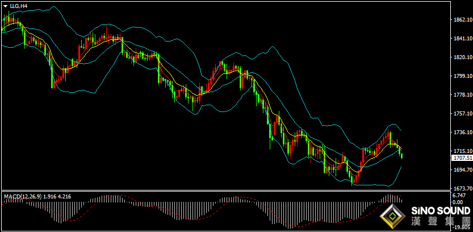Screen dimensions: 473x232
Task: Click the 1862.10 price axis label
Action: point(462,20)
